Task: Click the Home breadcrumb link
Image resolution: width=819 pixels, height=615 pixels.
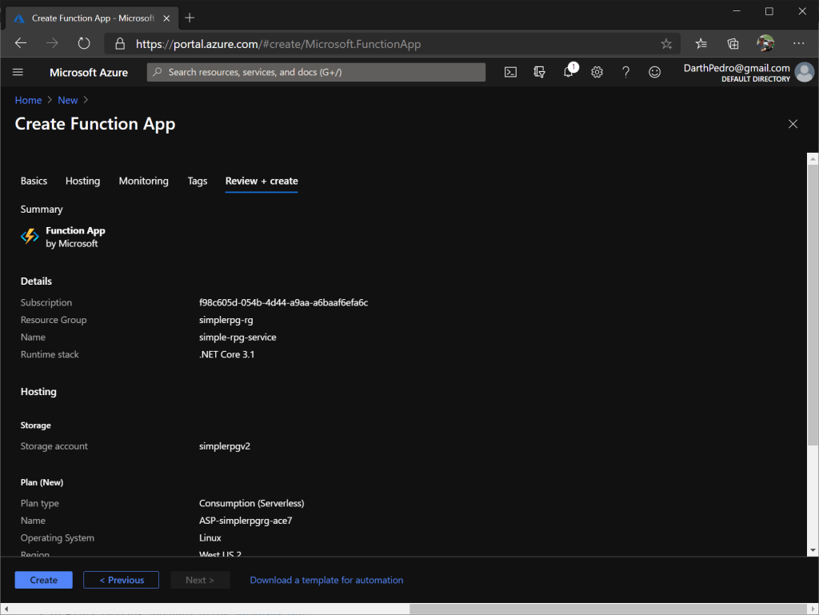Action: coord(28,100)
